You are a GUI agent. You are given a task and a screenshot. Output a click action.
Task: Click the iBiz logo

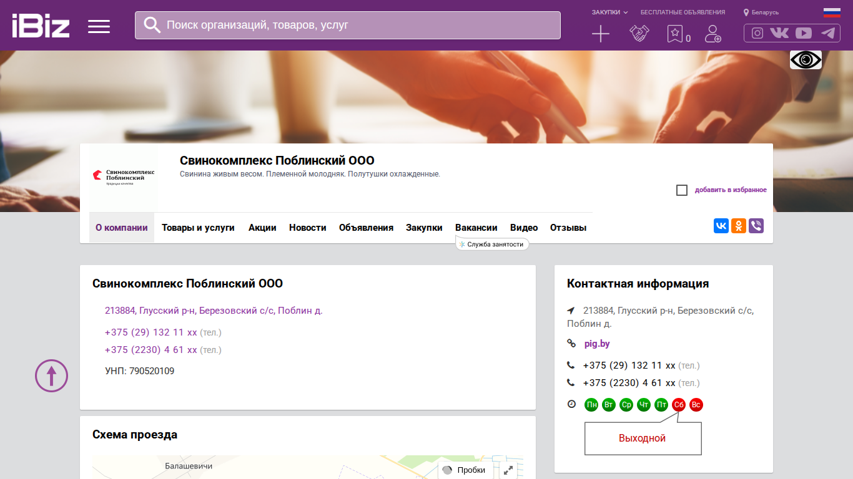click(x=41, y=26)
